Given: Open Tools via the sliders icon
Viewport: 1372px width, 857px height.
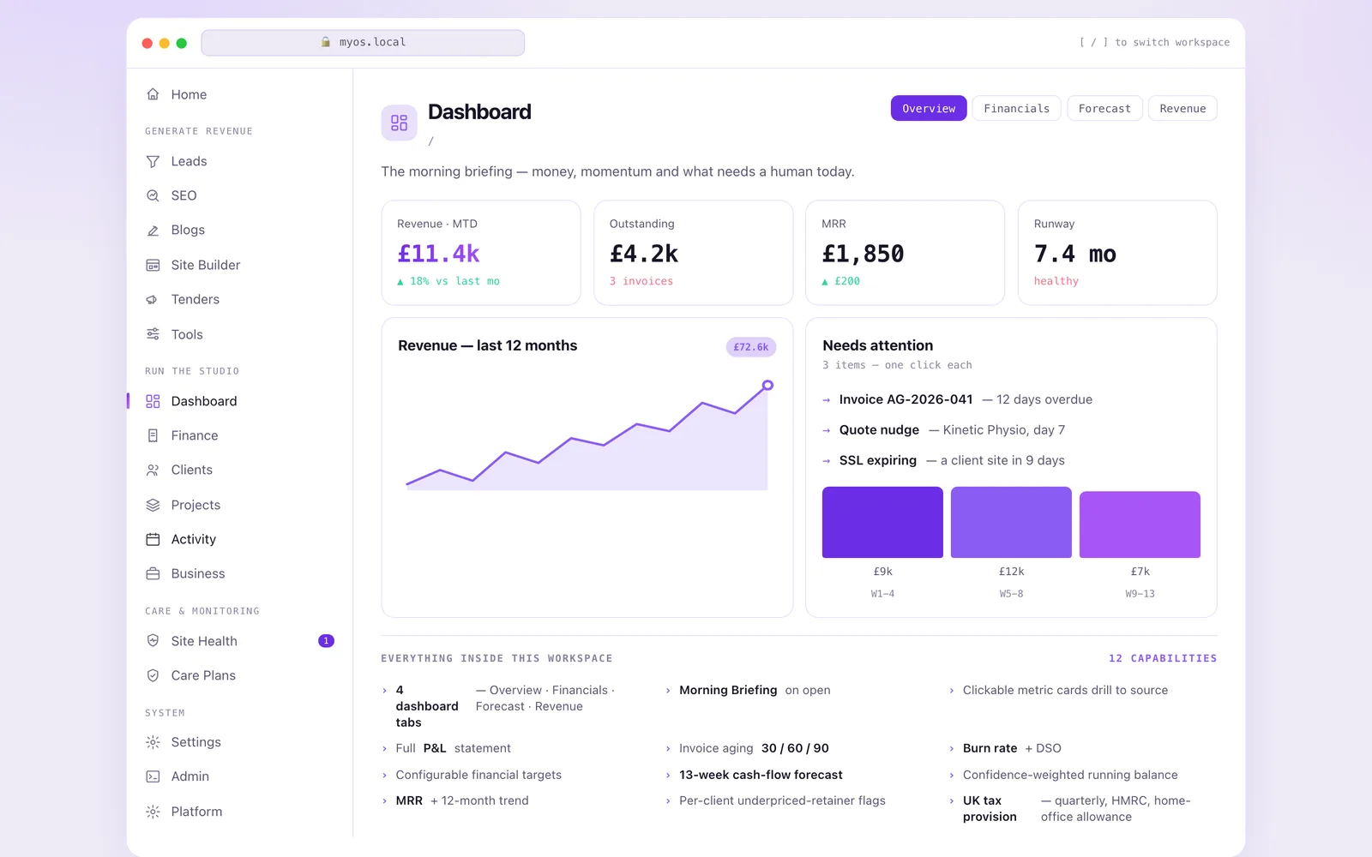Looking at the screenshot, I should point(153,334).
